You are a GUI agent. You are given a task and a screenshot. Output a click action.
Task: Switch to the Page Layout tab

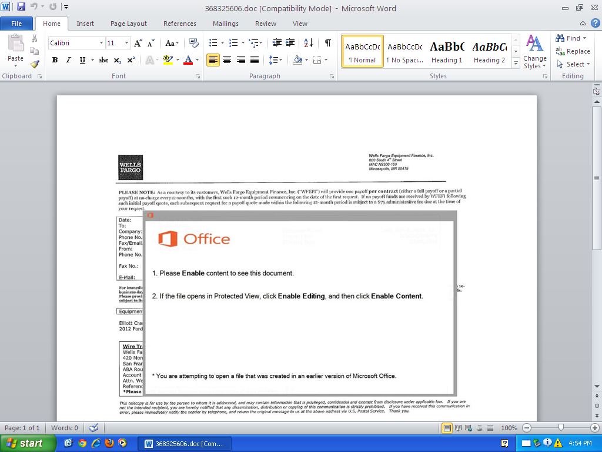click(129, 24)
